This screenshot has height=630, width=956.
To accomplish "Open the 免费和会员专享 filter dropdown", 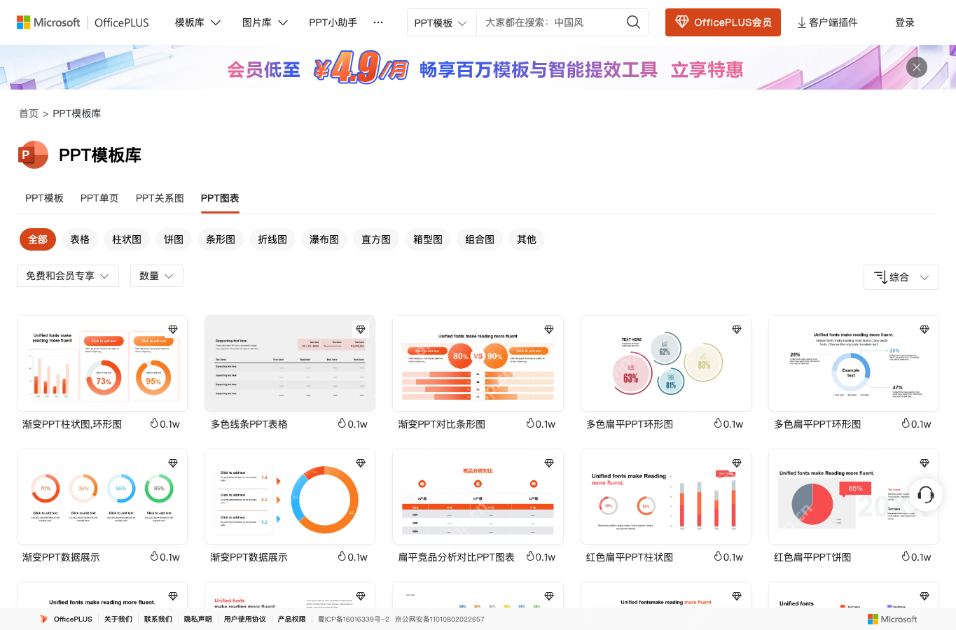I will click(68, 276).
